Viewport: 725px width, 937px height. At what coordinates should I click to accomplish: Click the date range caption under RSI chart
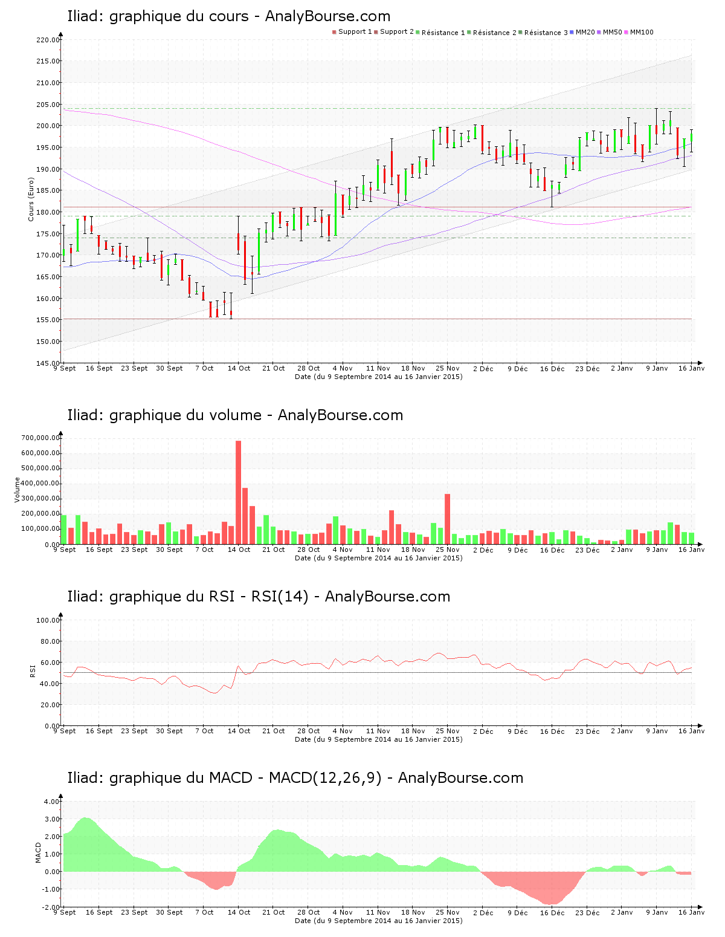[378, 739]
